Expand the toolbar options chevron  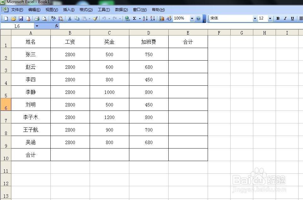(204, 19)
